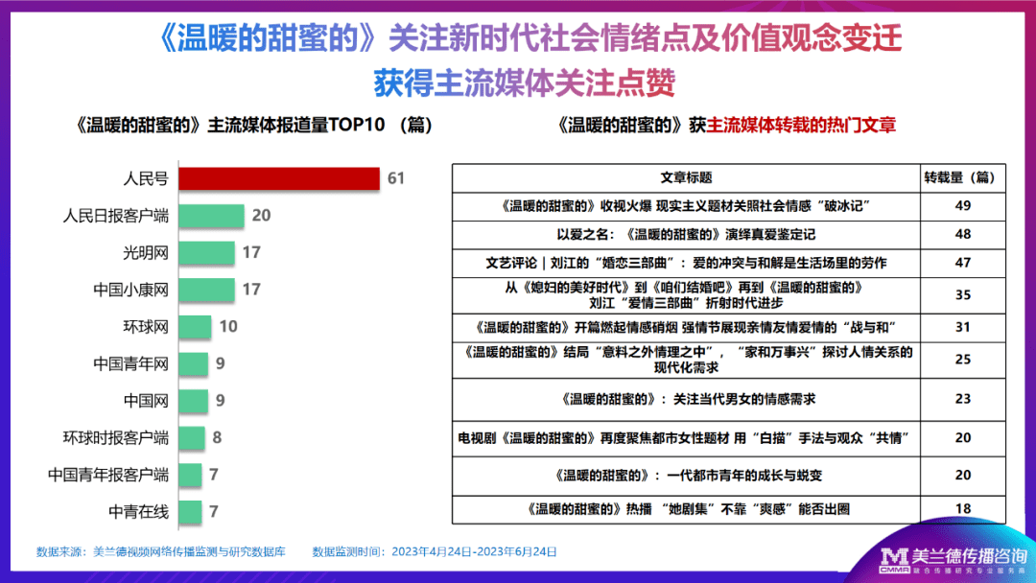Click the repost count 35

pos(963,294)
